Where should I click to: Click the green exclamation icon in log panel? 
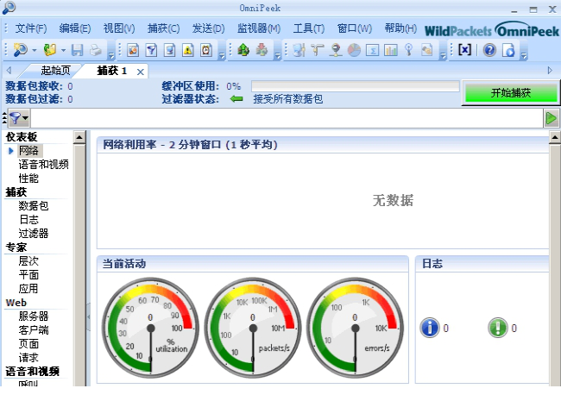tap(498, 328)
